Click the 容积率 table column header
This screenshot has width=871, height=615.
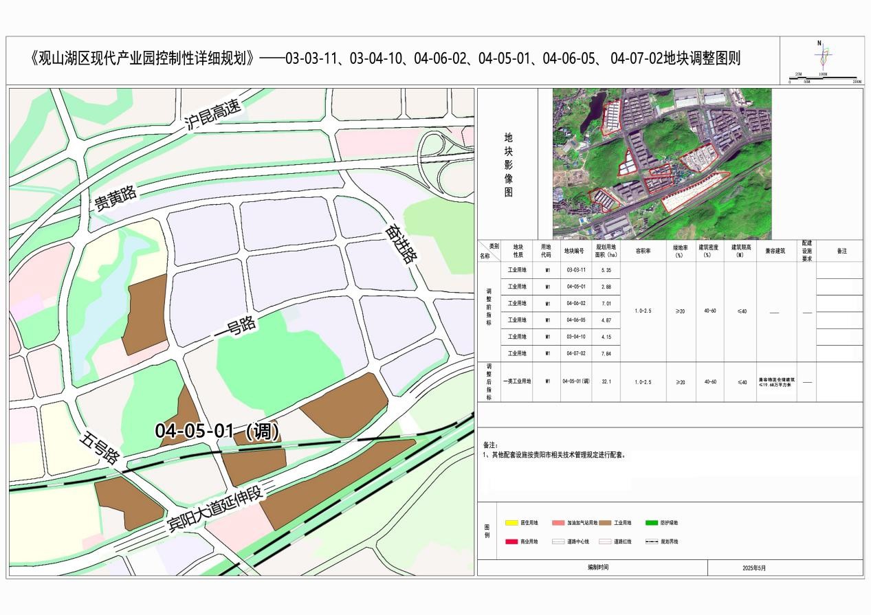pyautogui.click(x=643, y=251)
